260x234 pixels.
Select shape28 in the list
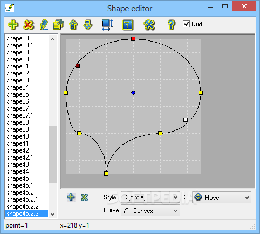18,38
